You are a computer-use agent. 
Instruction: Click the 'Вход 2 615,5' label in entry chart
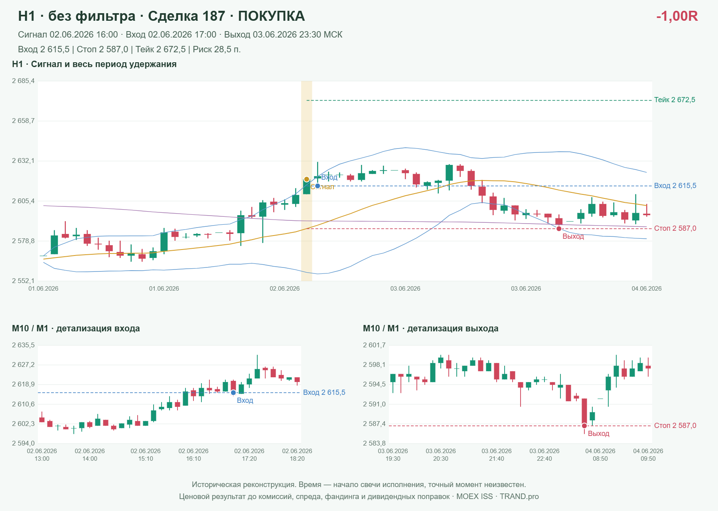point(324,392)
